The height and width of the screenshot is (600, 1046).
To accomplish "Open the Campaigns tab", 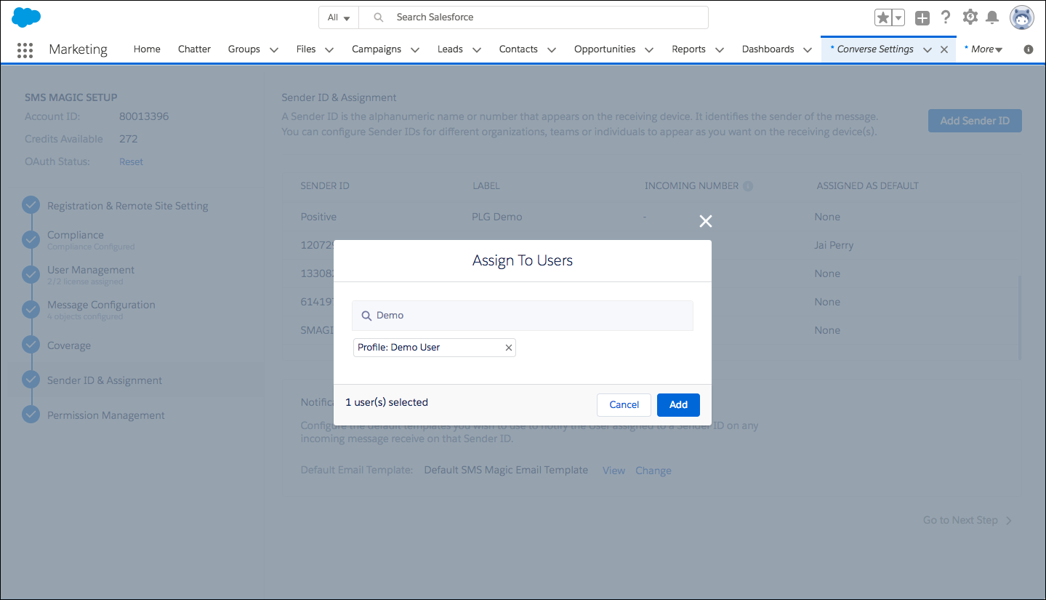I will (376, 49).
